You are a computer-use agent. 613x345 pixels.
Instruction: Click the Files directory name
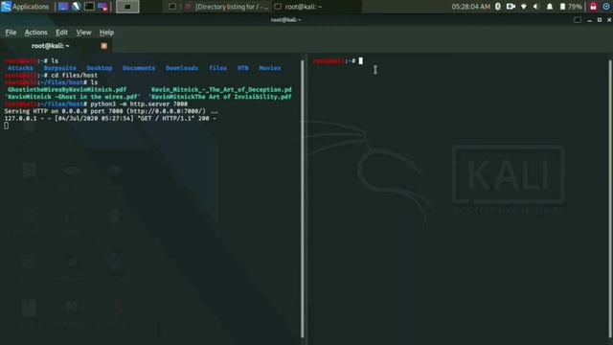point(217,68)
